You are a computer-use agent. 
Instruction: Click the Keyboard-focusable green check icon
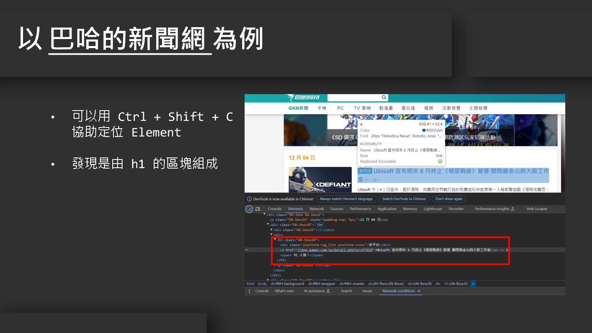tap(440, 161)
